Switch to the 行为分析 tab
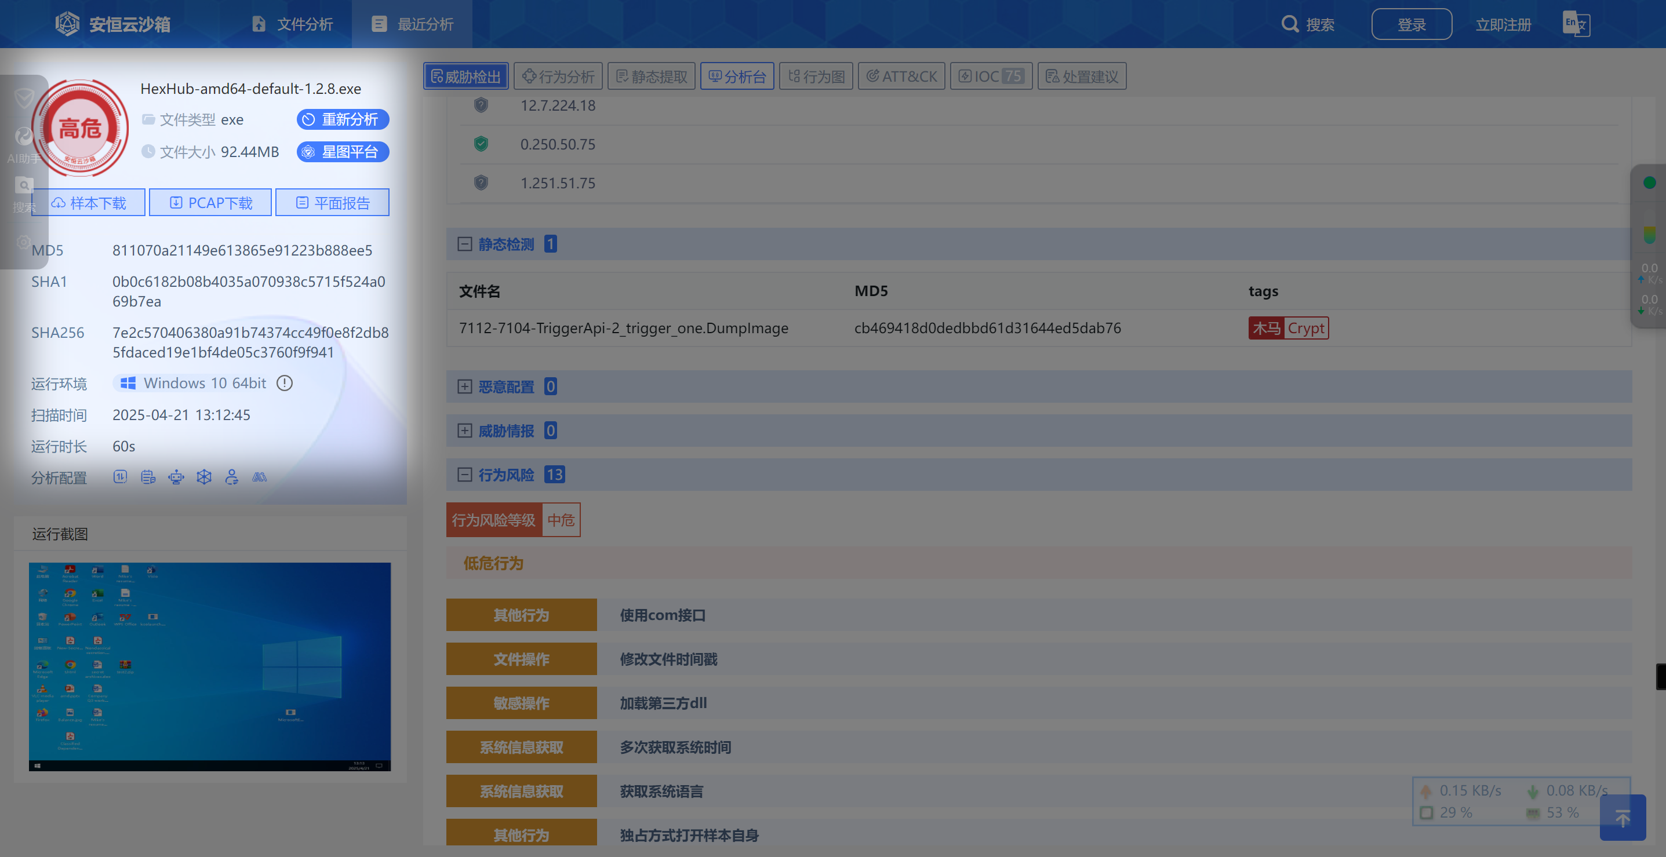1666x857 pixels. 558,76
